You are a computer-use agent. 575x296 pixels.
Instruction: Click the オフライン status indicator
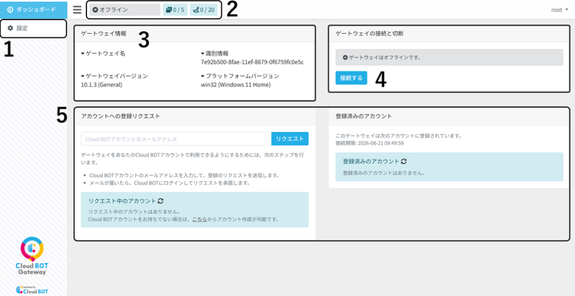(x=125, y=10)
